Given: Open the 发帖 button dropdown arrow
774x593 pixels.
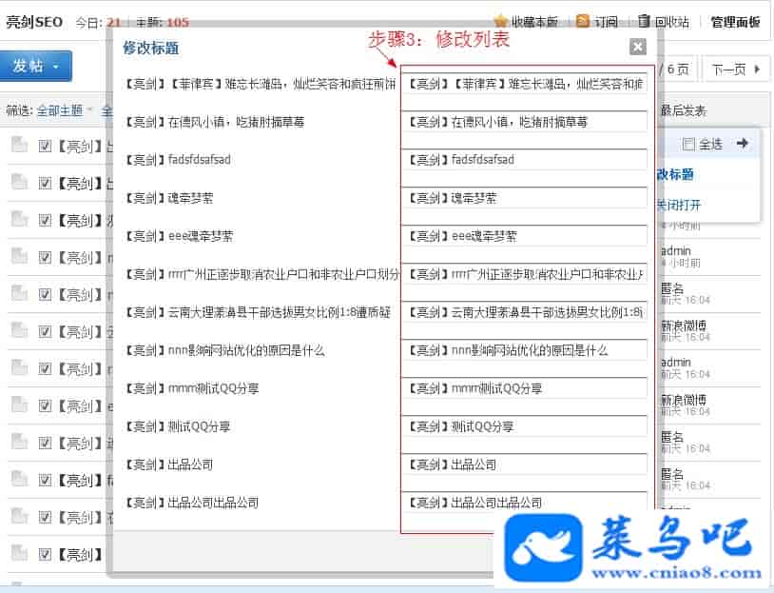Looking at the screenshot, I should [x=56, y=67].
